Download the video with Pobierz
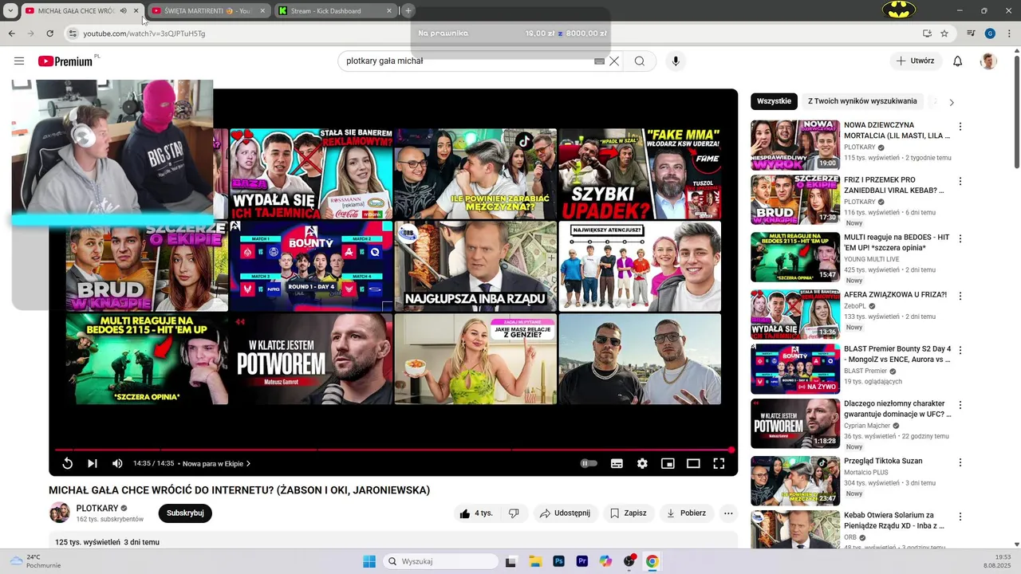 coord(686,513)
